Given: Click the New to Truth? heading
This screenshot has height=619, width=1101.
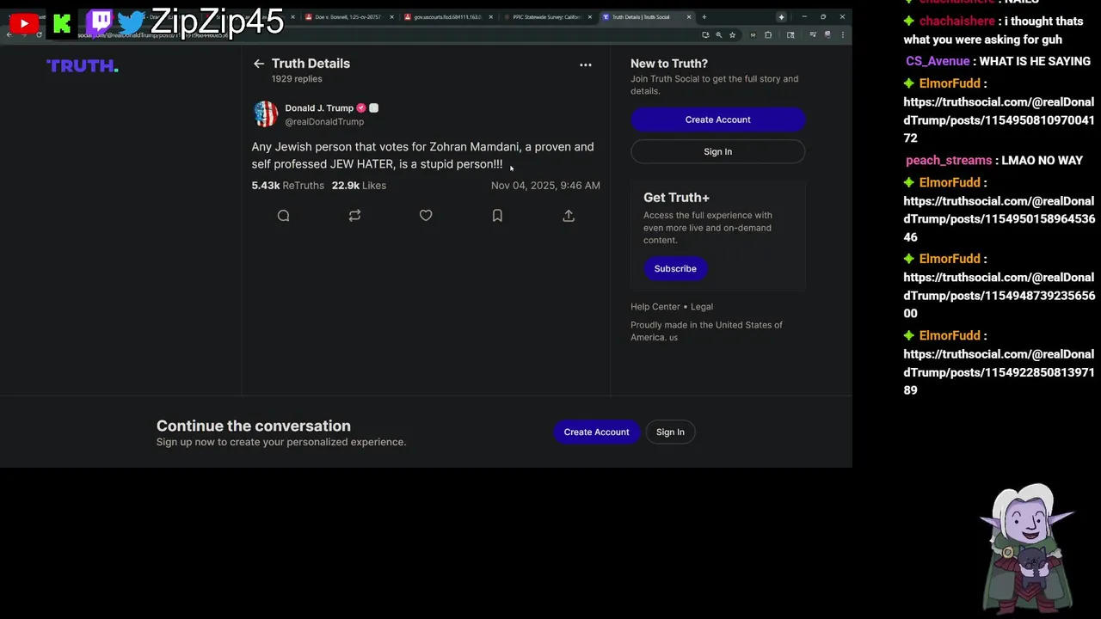Looking at the screenshot, I should click(669, 64).
